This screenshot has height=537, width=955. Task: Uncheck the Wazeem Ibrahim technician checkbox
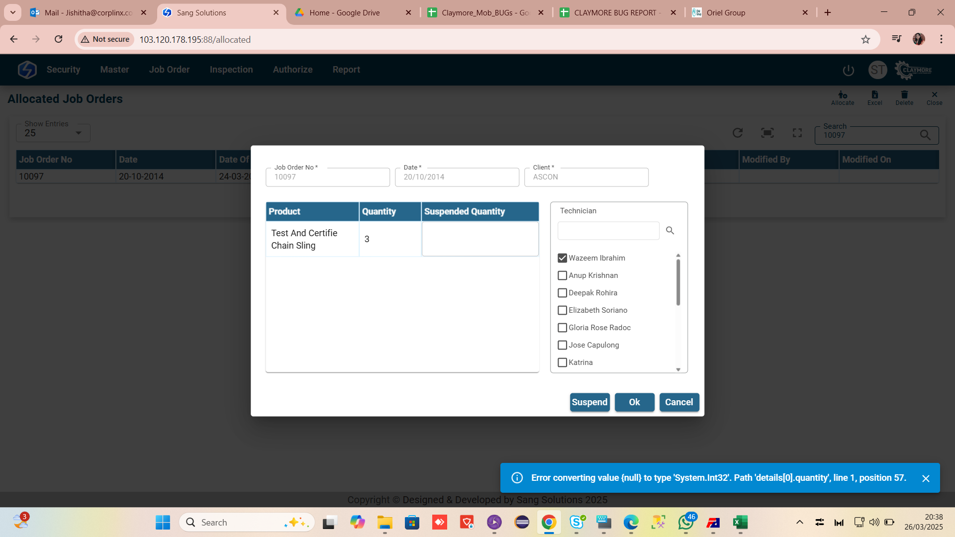pyautogui.click(x=563, y=258)
